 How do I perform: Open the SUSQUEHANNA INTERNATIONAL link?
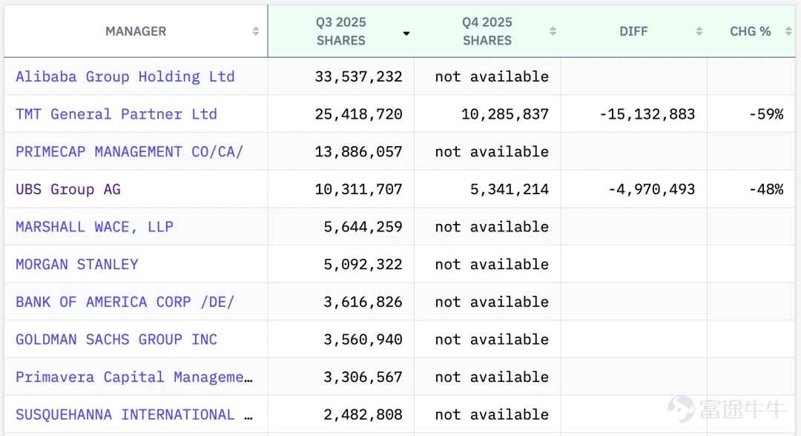pos(133,414)
